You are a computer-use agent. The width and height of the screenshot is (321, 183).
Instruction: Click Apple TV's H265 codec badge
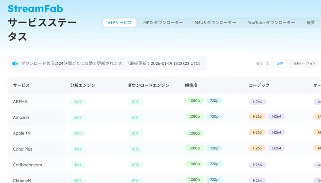257,132
